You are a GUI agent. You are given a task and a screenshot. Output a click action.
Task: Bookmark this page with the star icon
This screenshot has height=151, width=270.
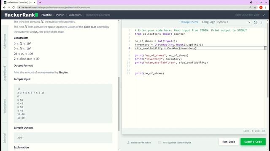[x=255, y=8]
